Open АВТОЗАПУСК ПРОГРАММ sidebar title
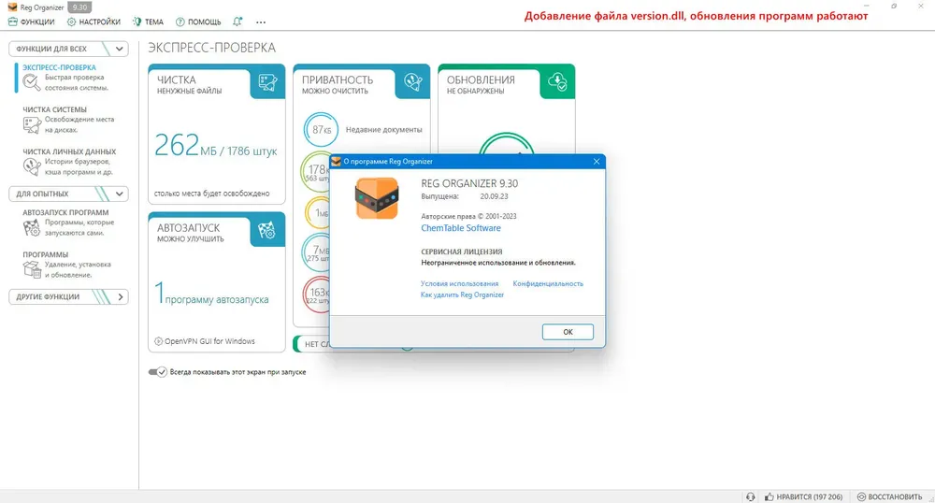The height and width of the screenshot is (503, 935). (x=65, y=212)
